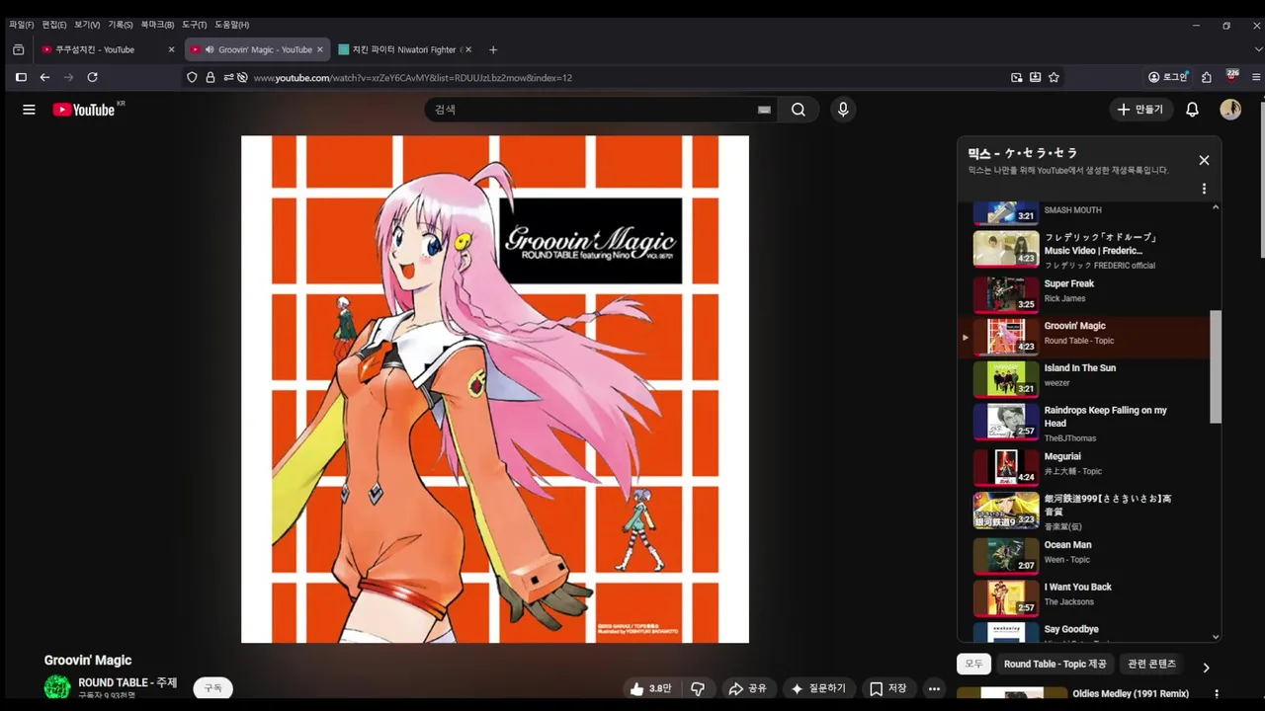The width and height of the screenshot is (1265, 711).
Task: Close the mix playlist panel
Action: [1204, 160]
